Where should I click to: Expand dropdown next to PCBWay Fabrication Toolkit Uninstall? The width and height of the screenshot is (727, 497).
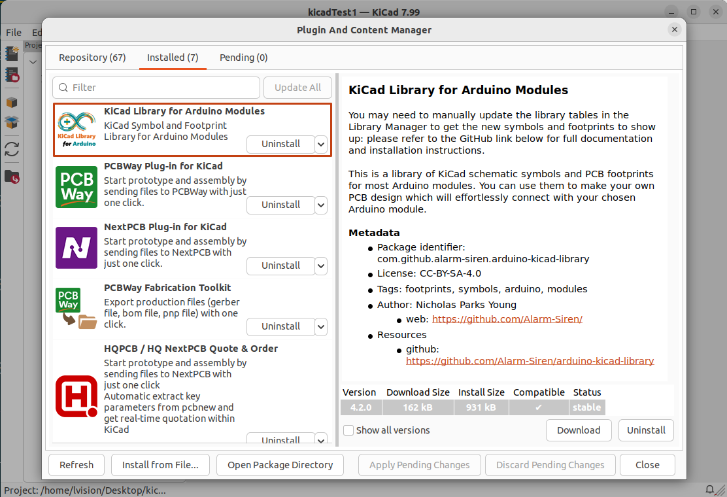point(321,326)
